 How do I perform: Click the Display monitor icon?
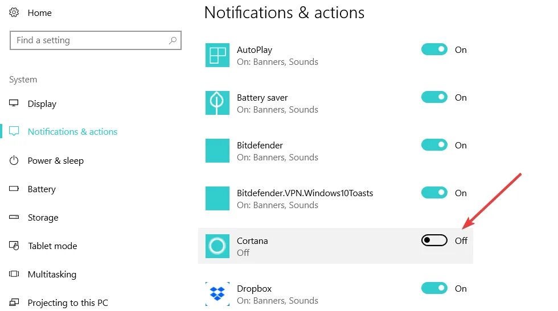click(x=14, y=103)
